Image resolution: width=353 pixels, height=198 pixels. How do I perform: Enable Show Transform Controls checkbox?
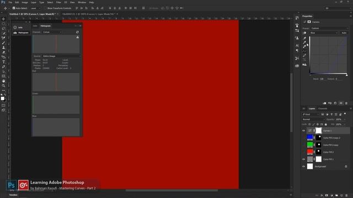[x=45, y=8]
